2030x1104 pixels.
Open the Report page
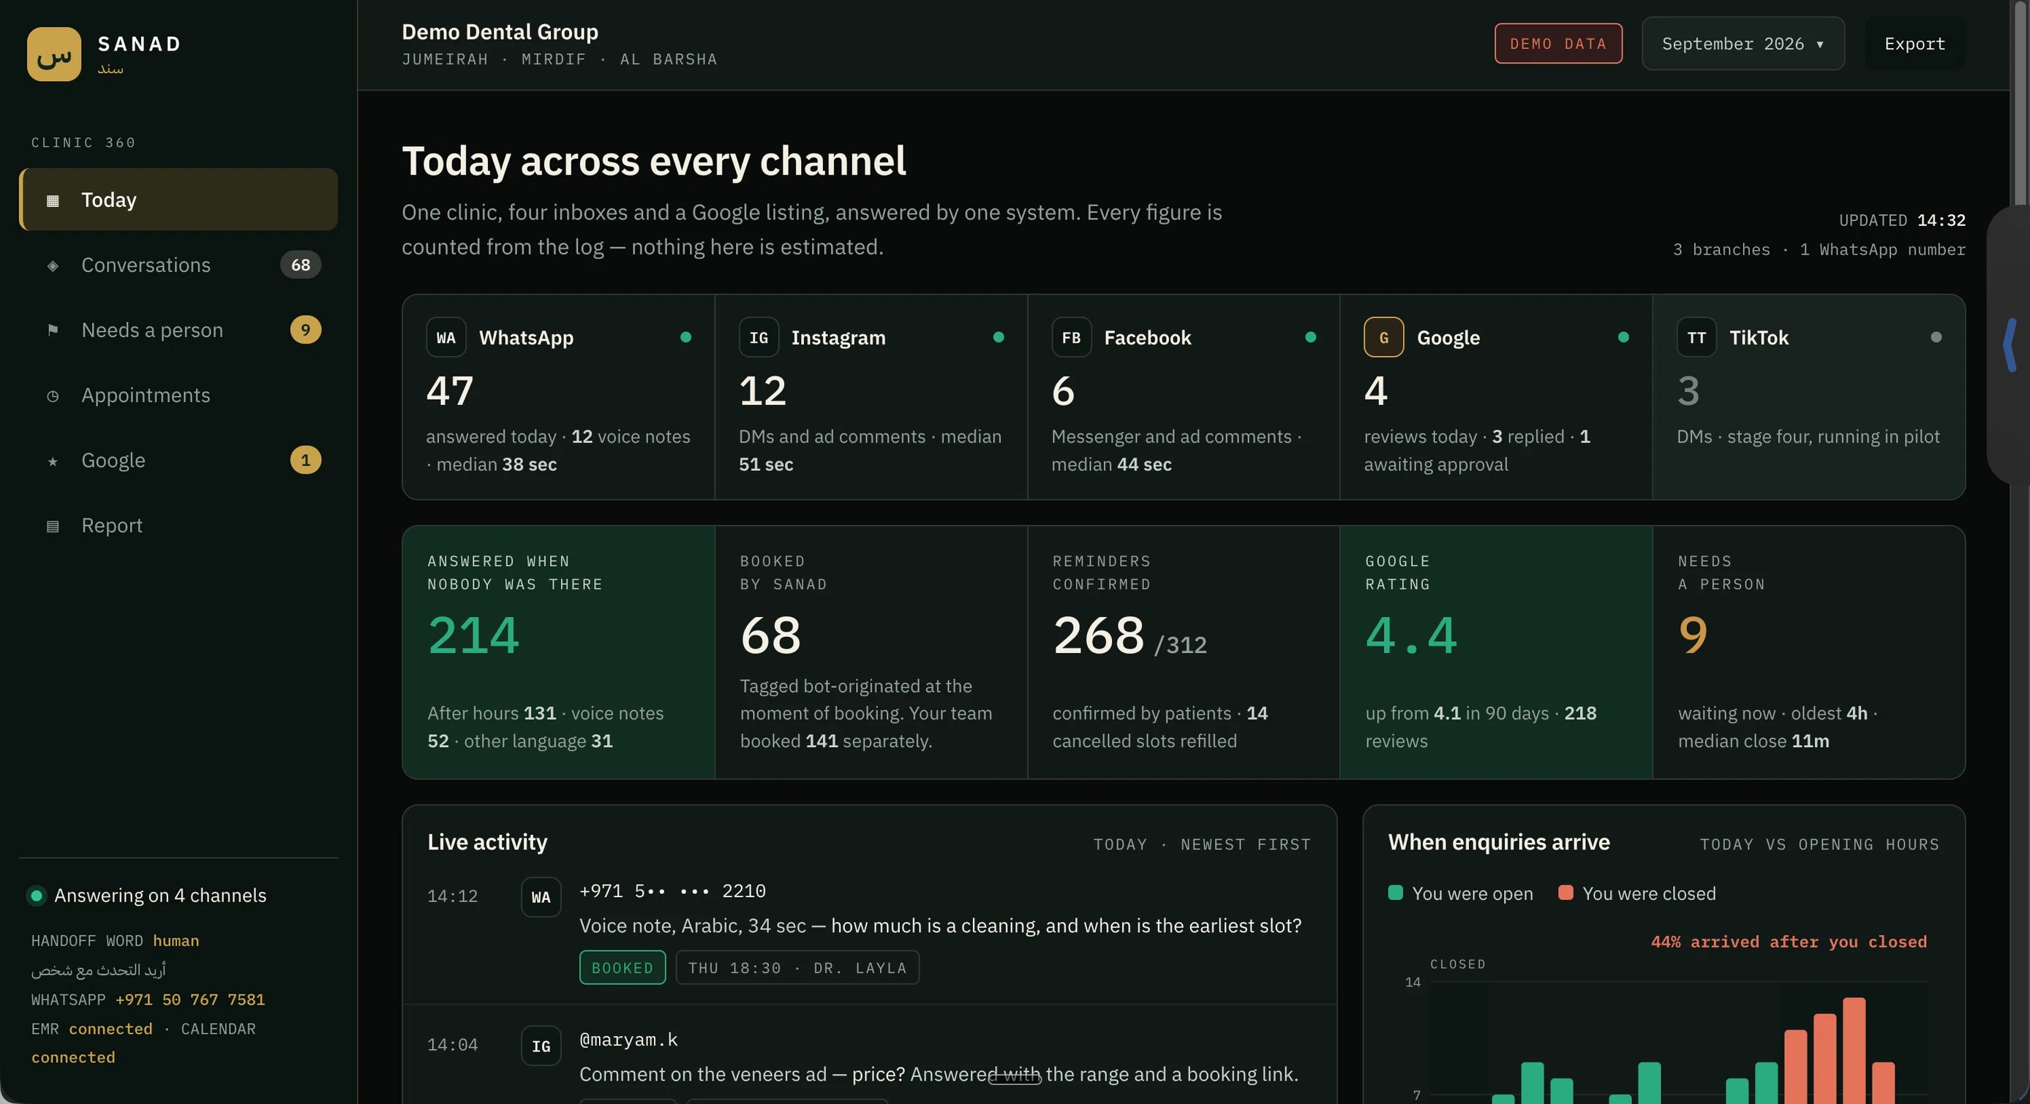[179, 525]
